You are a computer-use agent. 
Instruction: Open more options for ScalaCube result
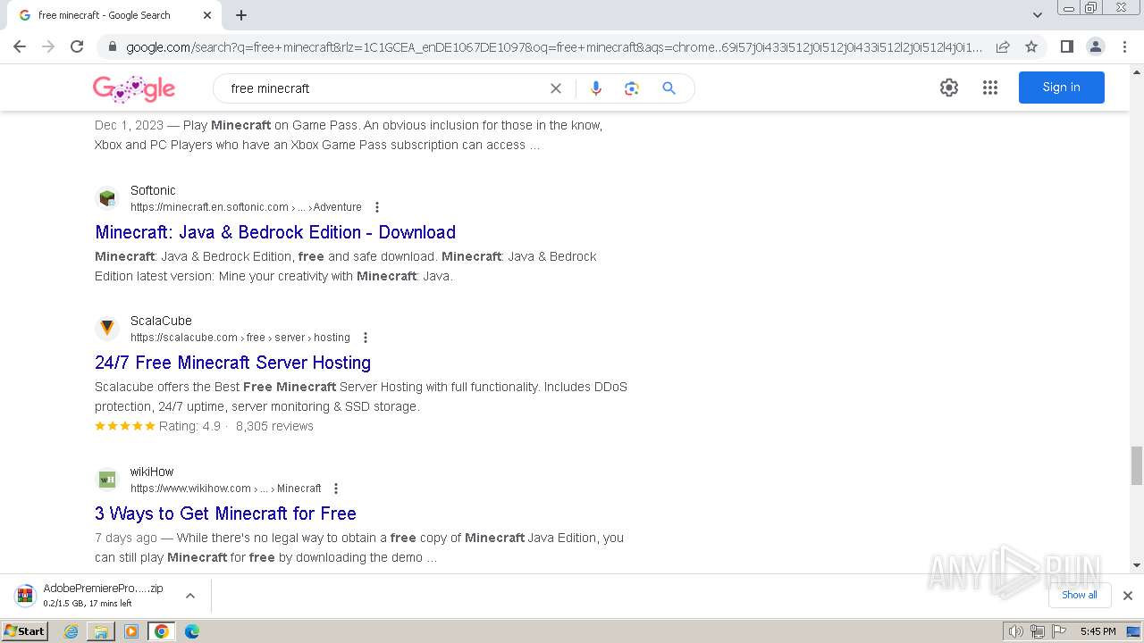(x=366, y=338)
